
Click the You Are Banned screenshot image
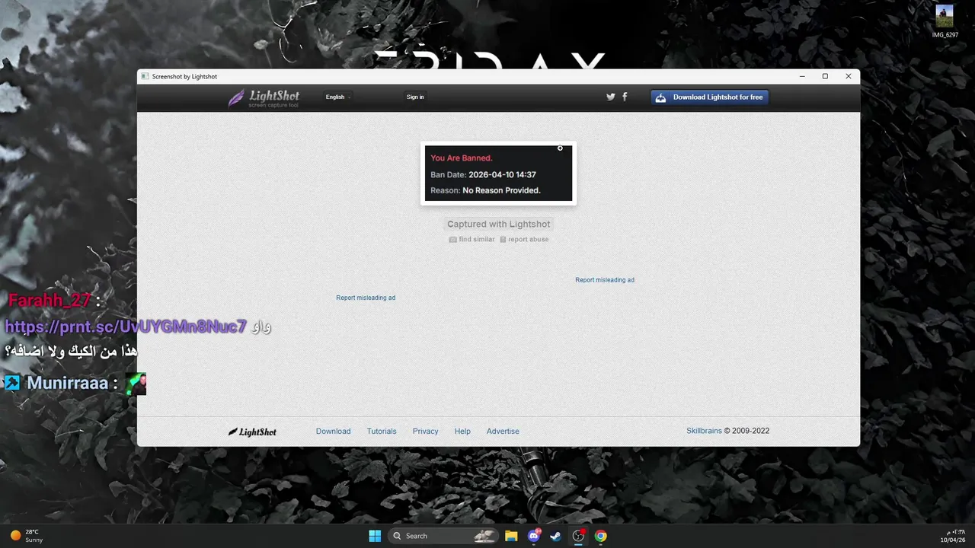coord(498,174)
